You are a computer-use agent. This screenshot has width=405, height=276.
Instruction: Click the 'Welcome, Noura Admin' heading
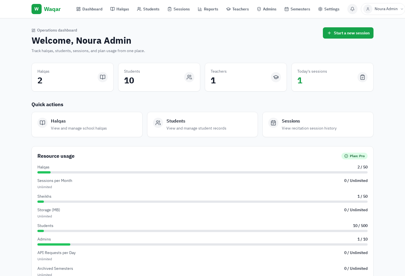[x=81, y=41]
